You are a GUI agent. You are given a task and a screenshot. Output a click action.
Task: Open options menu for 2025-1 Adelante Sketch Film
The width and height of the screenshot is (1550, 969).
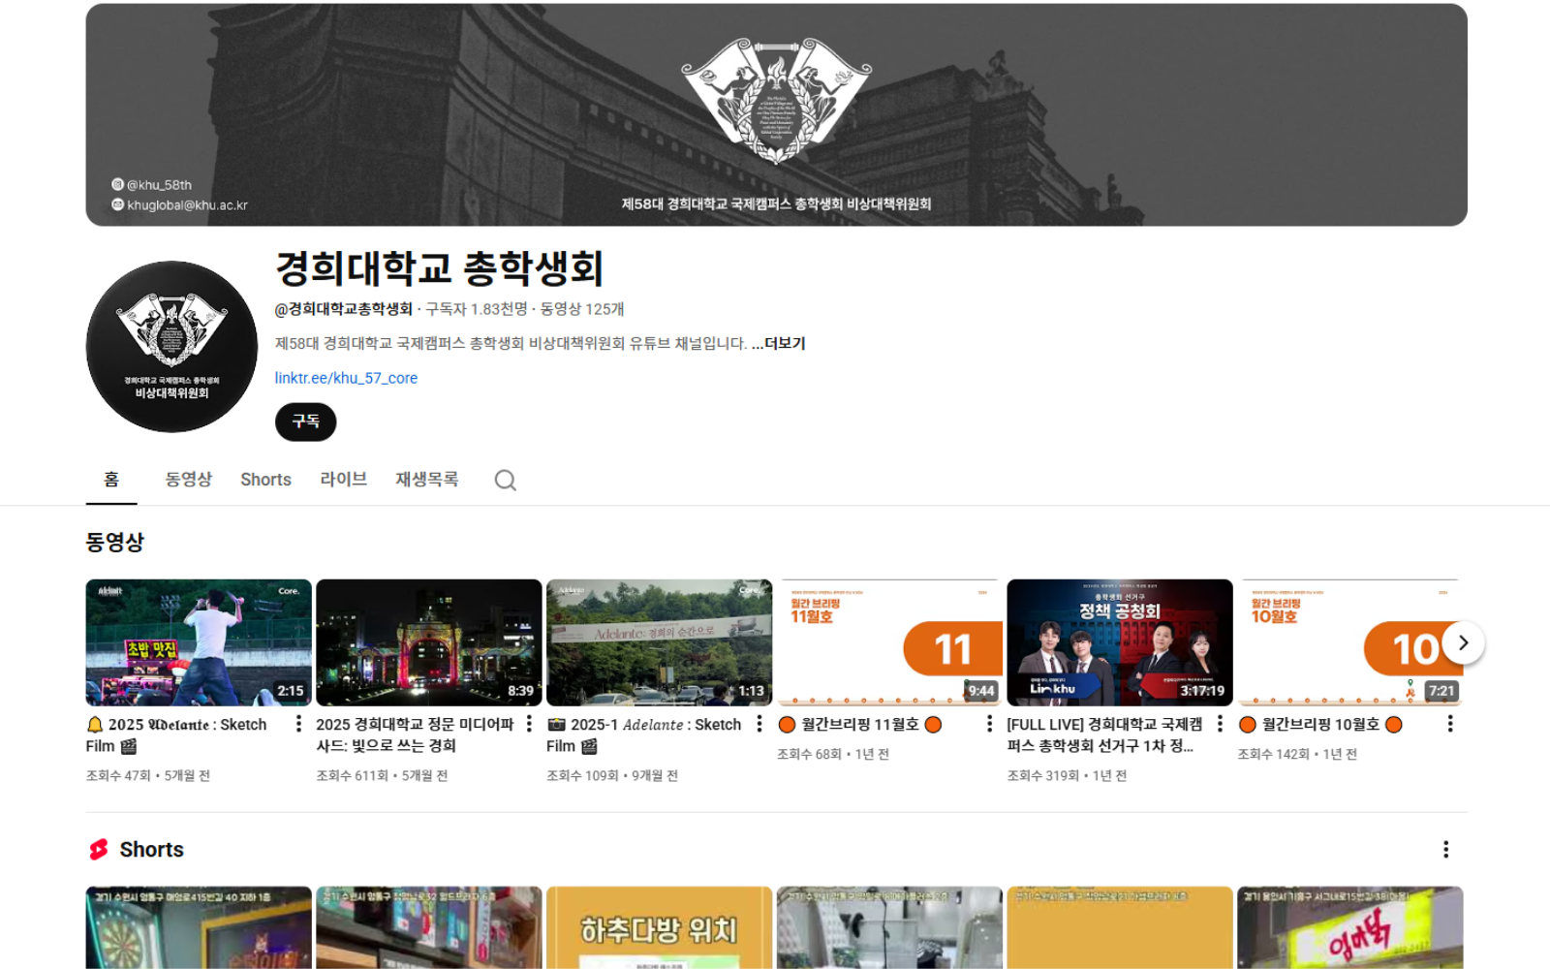click(x=759, y=724)
